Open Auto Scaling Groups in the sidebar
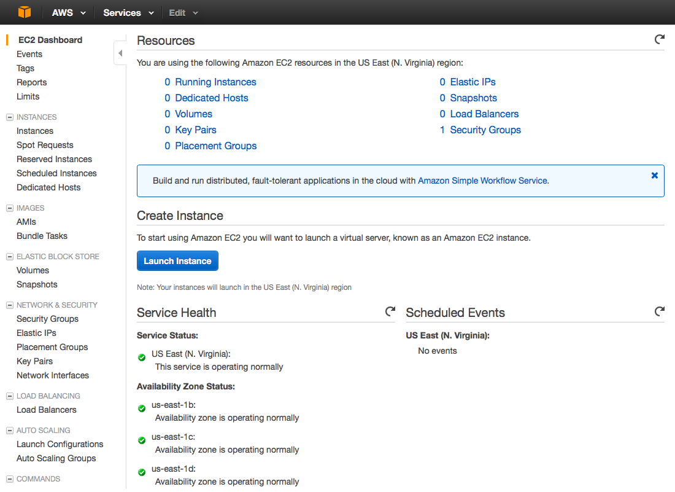The height and width of the screenshot is (492, 675). (56, 458)
